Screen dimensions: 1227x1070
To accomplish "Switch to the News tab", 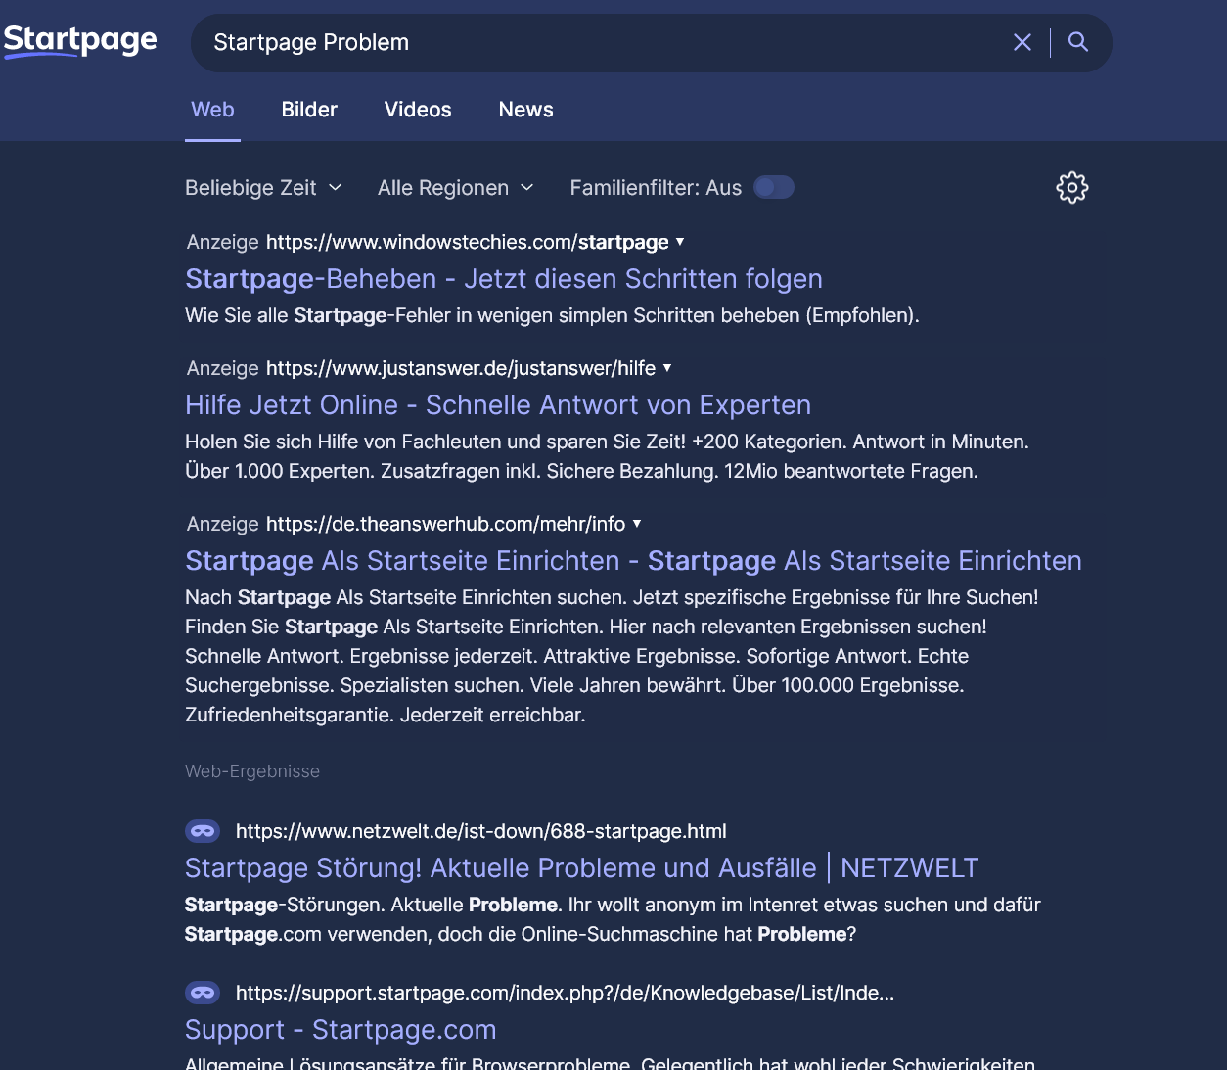I will tap(526, 110).
